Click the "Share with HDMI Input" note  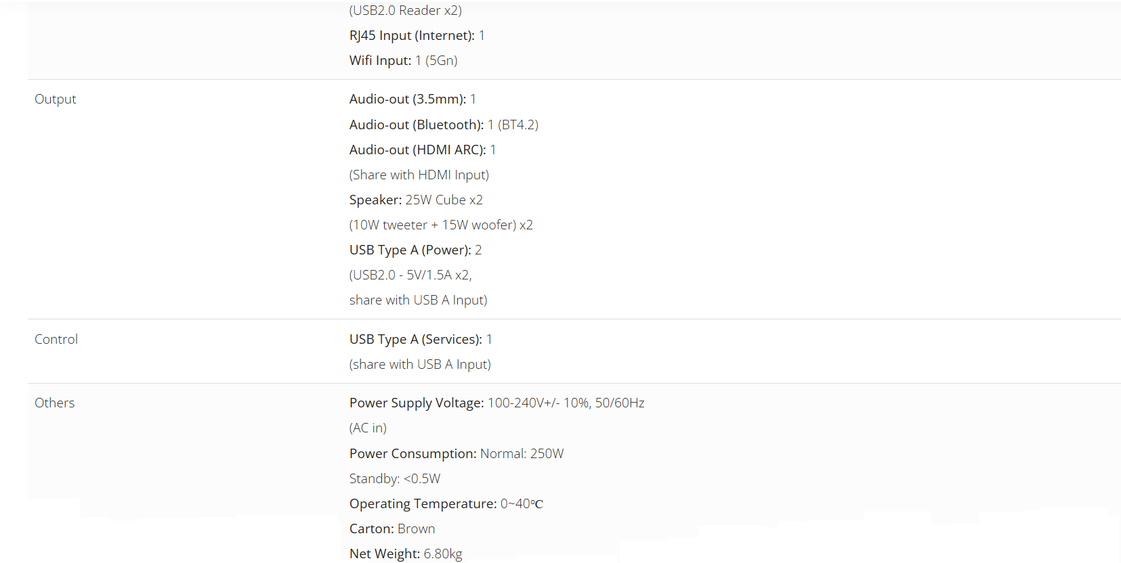[x=419, y=175]
